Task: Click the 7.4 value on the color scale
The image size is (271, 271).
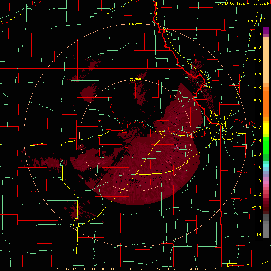Action: pyautogui.click(x=257, y=74)
